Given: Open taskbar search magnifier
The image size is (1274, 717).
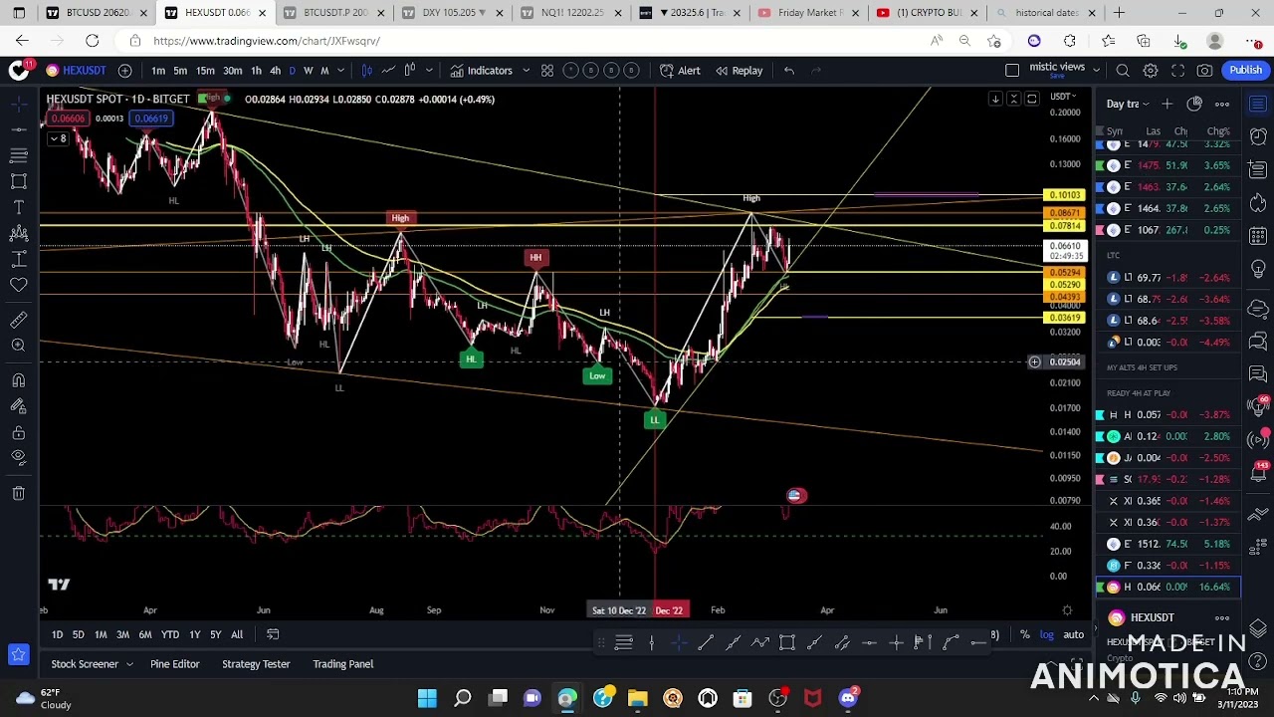Looking at the screenshot, I should [463, 698].
